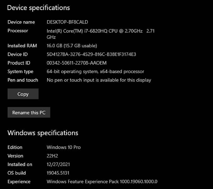
Task: Click the installed date 12/27/2021
Action: tap(58, 164)
